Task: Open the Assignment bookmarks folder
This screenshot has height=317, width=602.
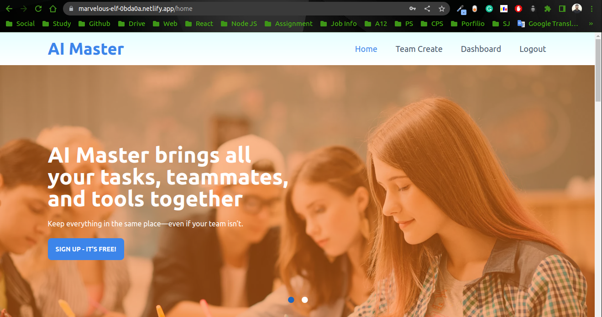Action: (288, 24)
